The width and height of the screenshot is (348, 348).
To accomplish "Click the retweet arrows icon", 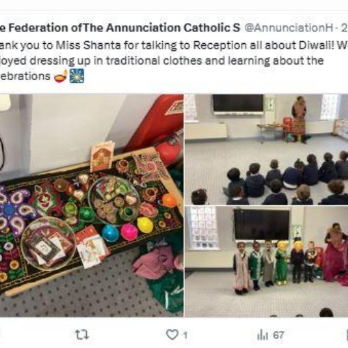I will (82, 335).
